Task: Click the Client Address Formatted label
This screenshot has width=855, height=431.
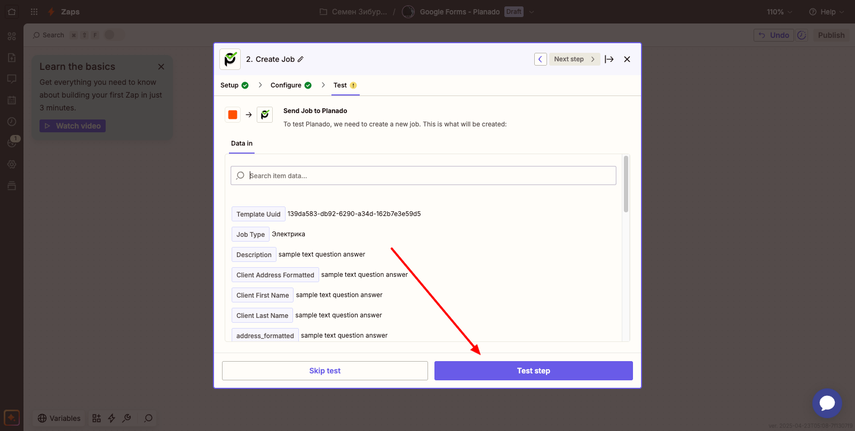Action: (275, 275)
